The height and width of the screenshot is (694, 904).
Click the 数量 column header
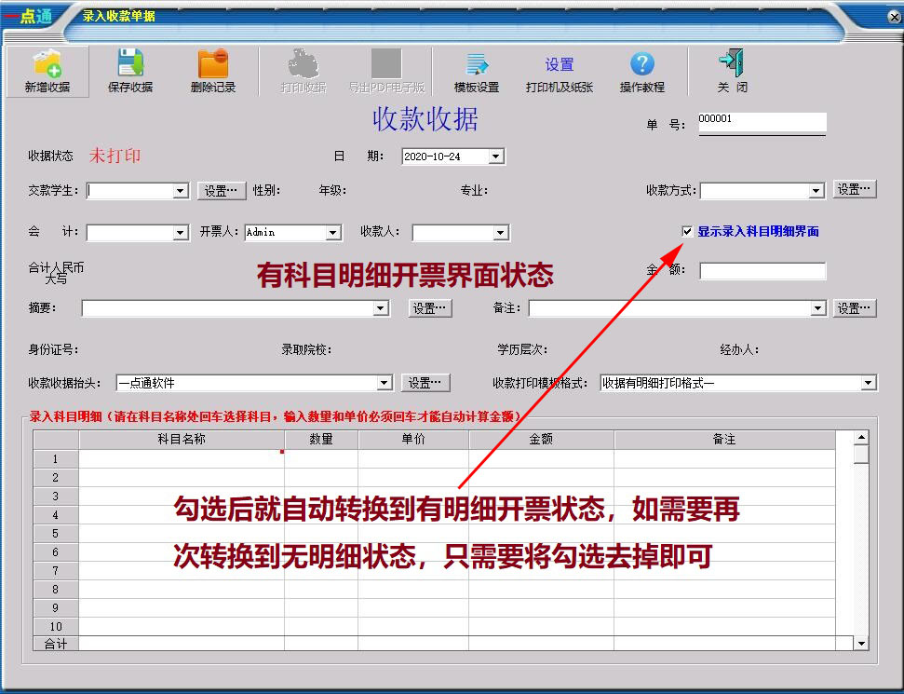coord(321,440)
